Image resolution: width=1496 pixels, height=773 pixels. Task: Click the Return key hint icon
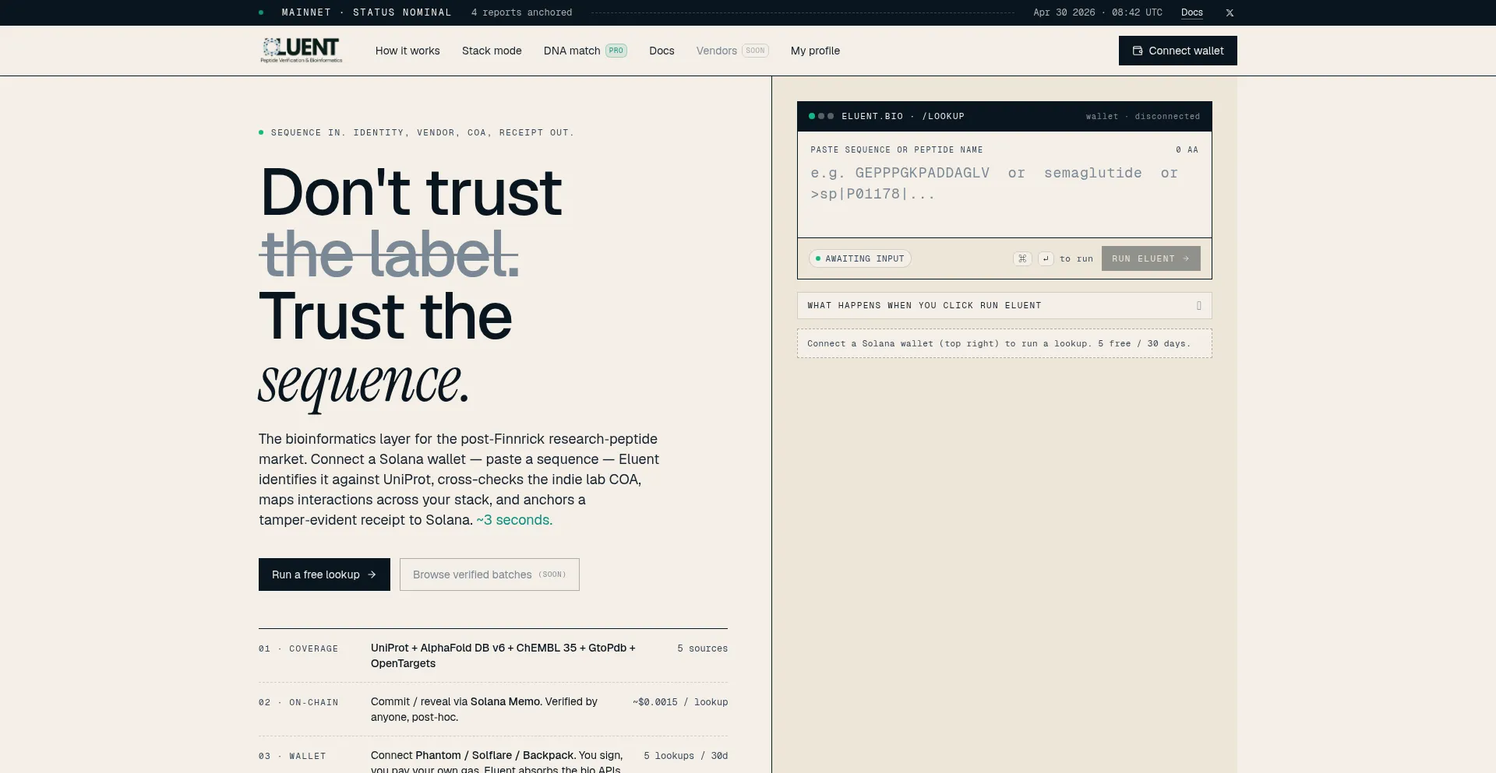click(1046, 258)
